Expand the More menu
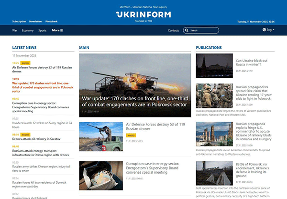The height and width of the screenshot is (199, 287). (57, 31)
